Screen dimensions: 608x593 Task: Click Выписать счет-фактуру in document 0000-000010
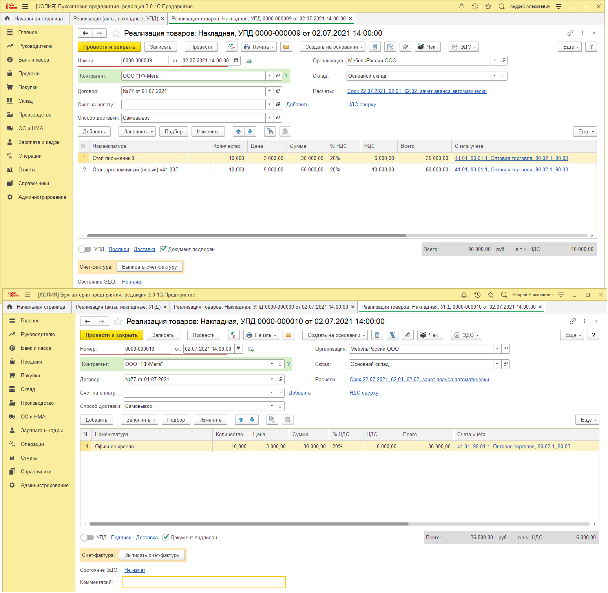click(x=152, y=555)
